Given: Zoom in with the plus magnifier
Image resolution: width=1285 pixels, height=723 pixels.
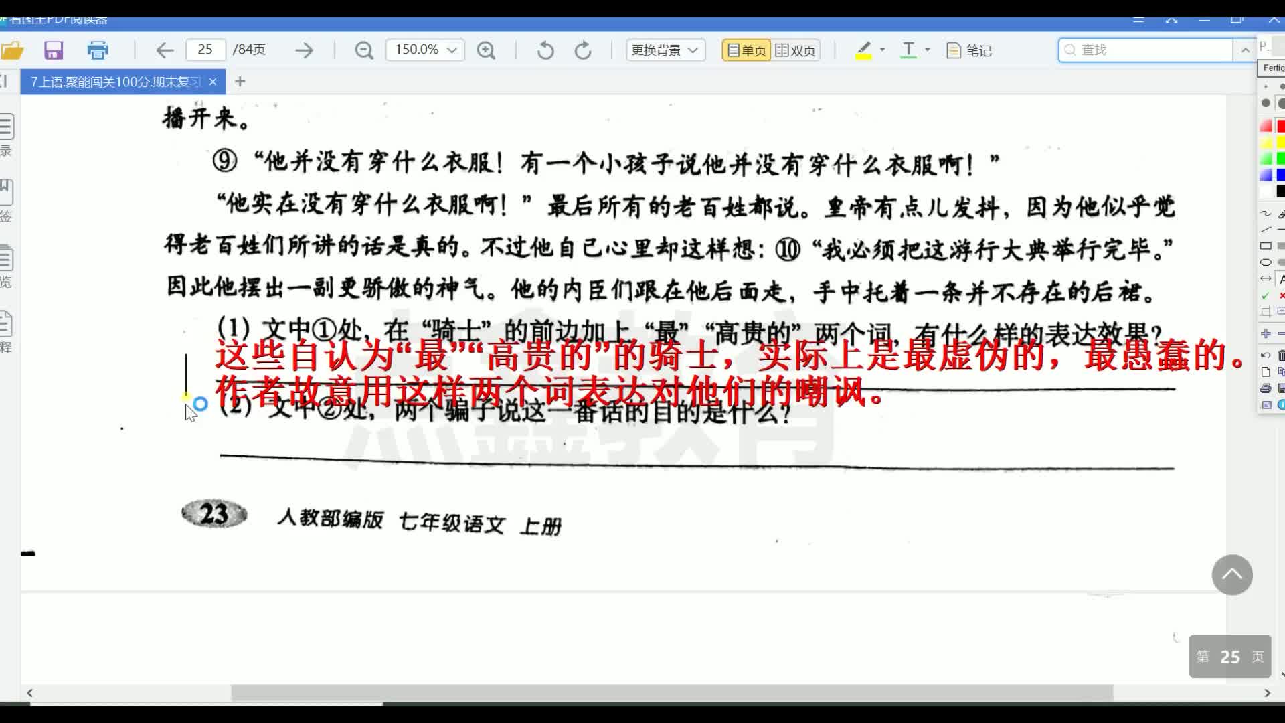Looking at the screenshot, I should 486,50.
